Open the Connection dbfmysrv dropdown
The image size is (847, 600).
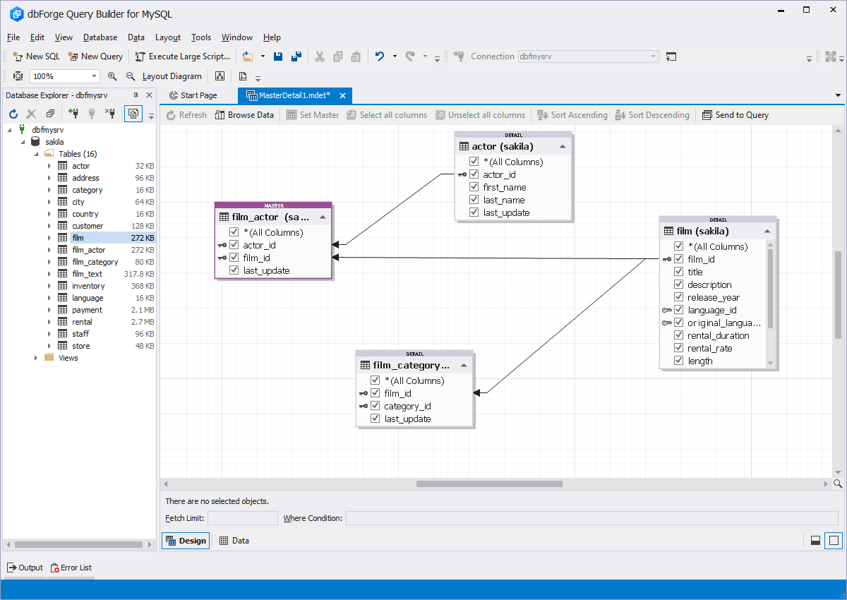(x=654, y=56)
